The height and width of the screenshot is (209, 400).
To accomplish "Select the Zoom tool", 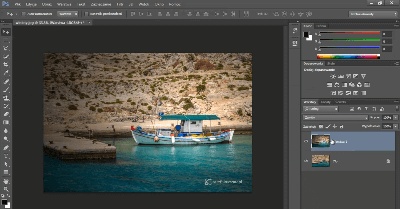I will 6,189.
